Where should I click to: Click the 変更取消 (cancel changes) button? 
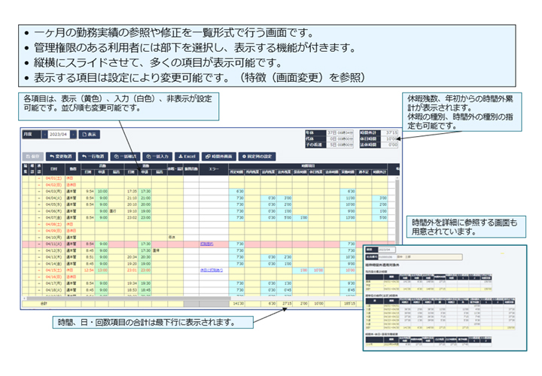(x=61, y=156)
